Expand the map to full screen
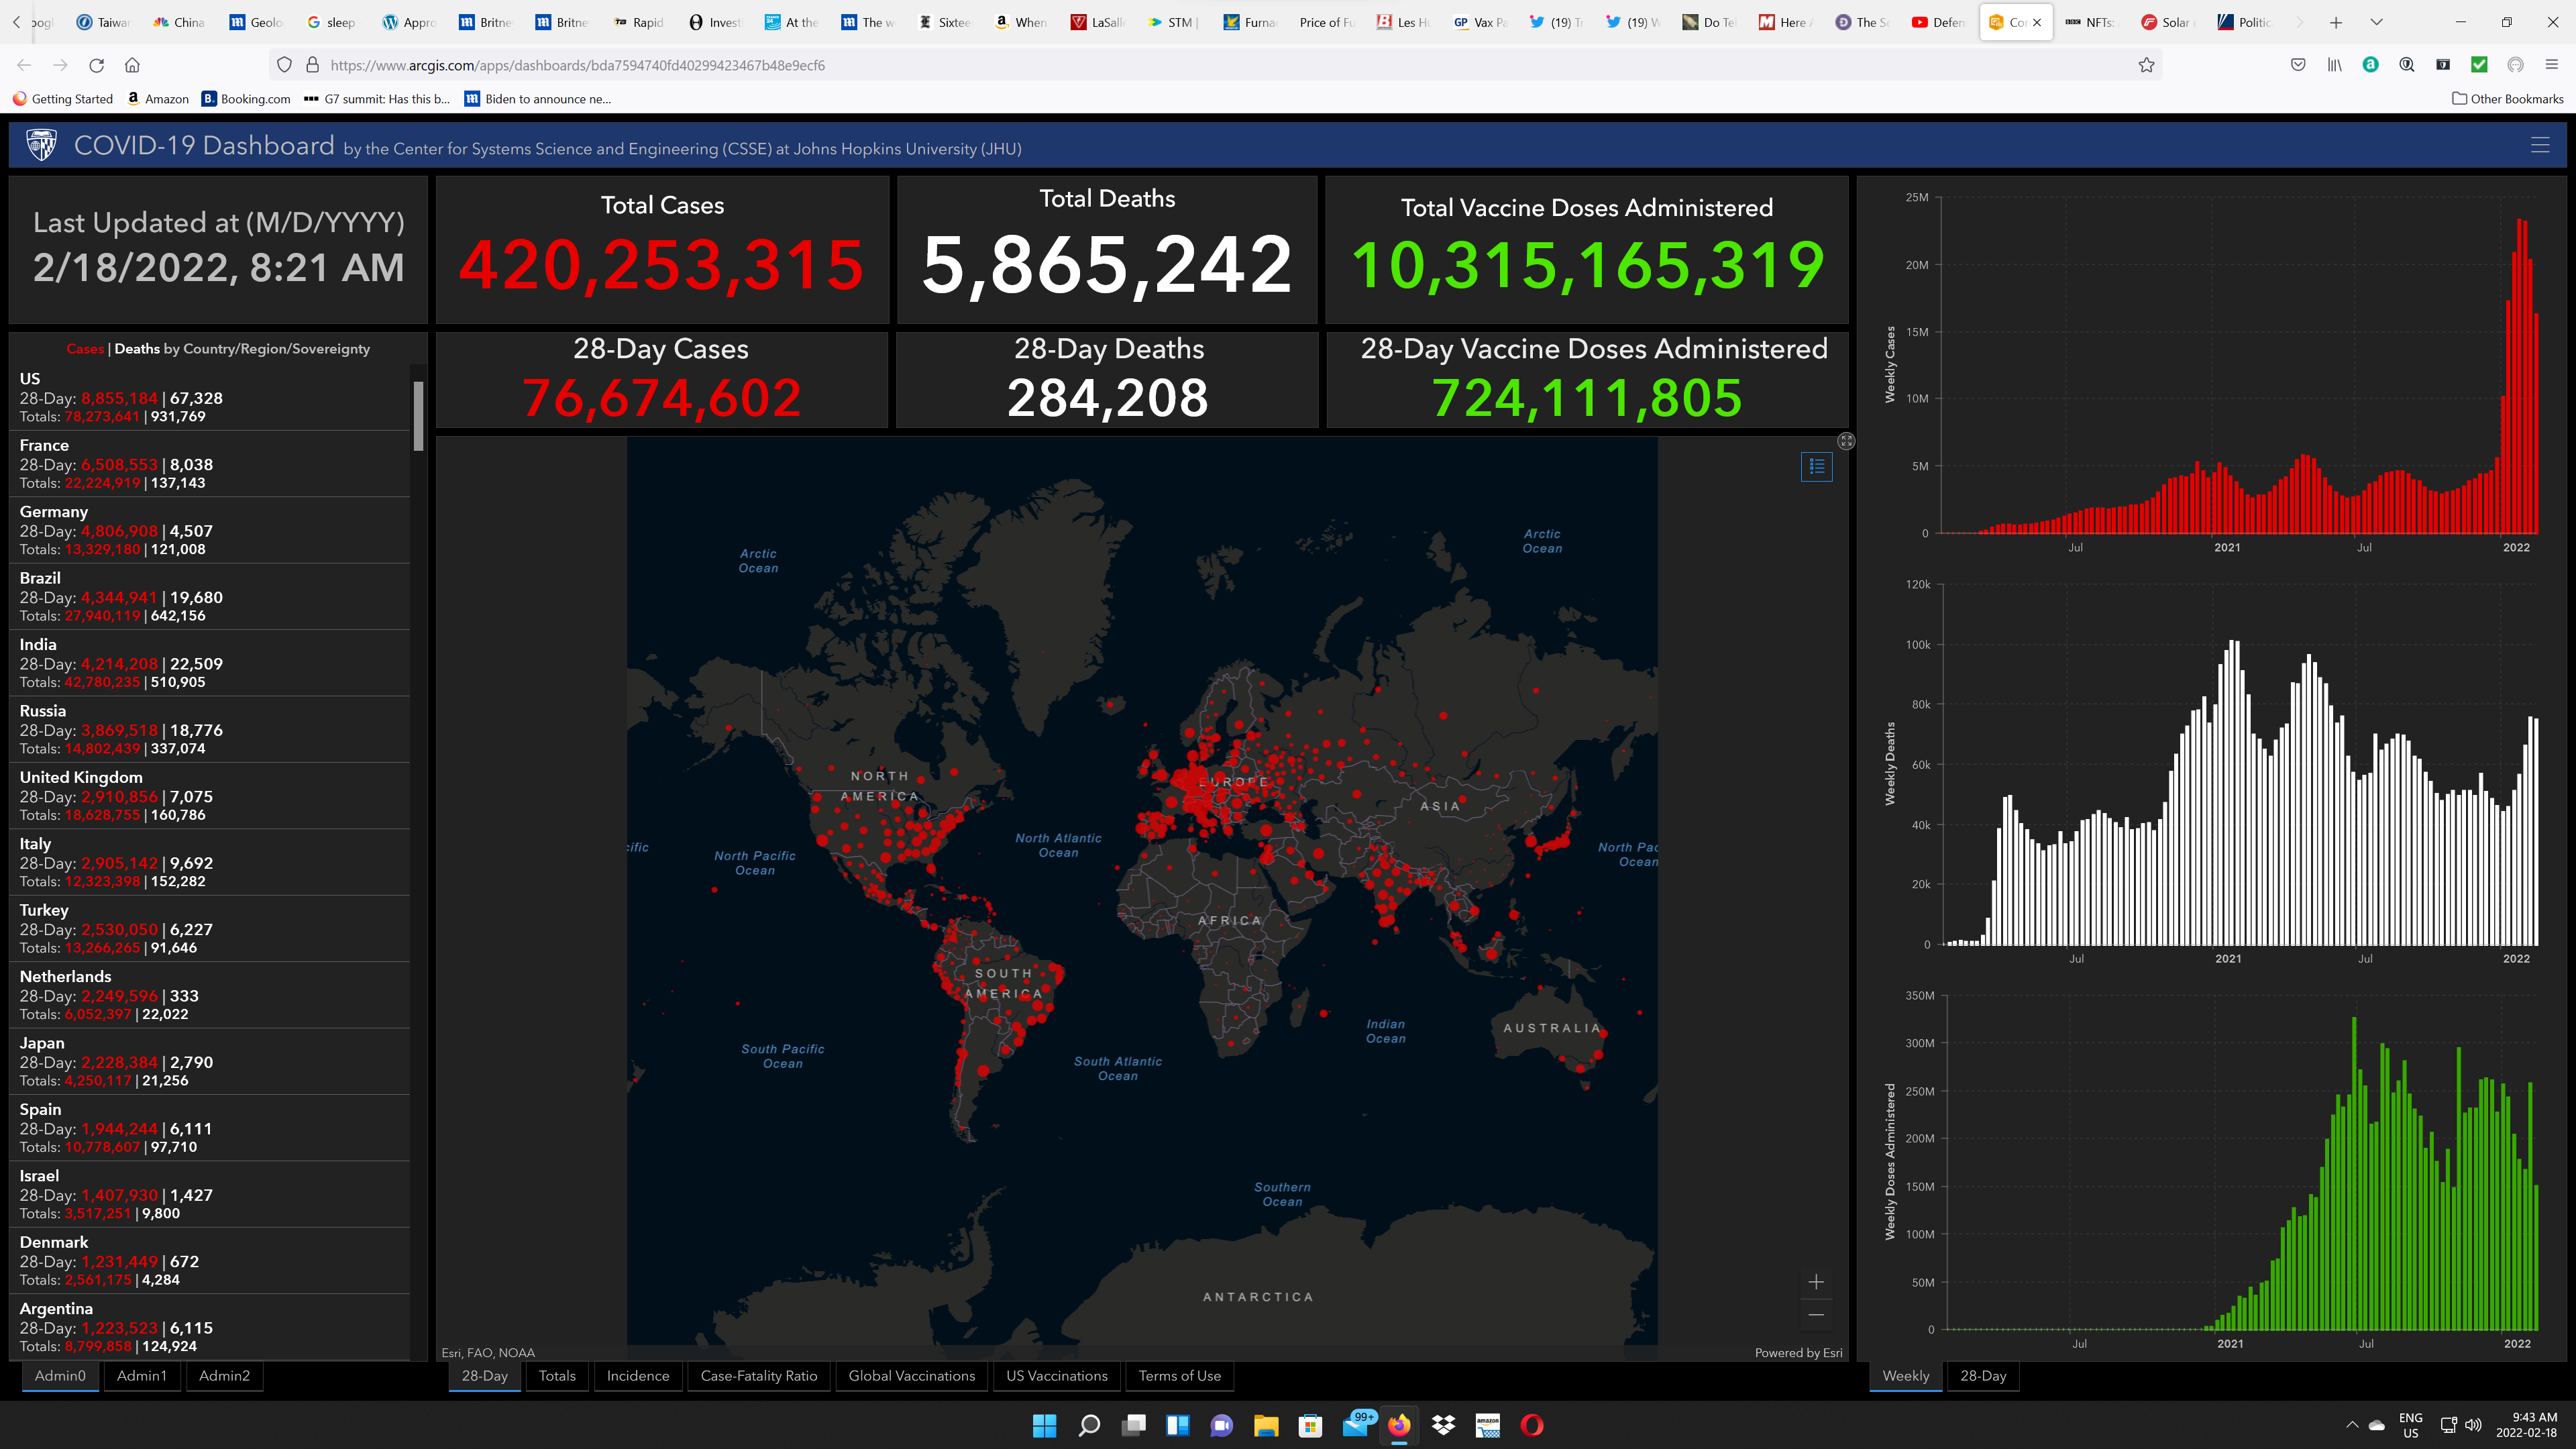The height and width of the screenshot is (1449, 2576). coord(1846,441)
